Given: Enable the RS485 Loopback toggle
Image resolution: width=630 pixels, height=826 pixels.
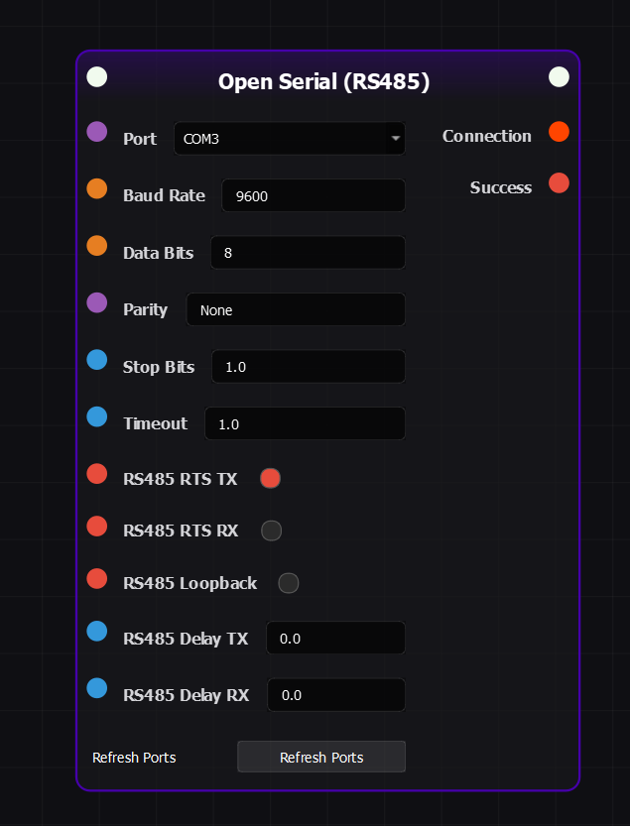Looking at the screenshot, I should click(x=289, y=583).
